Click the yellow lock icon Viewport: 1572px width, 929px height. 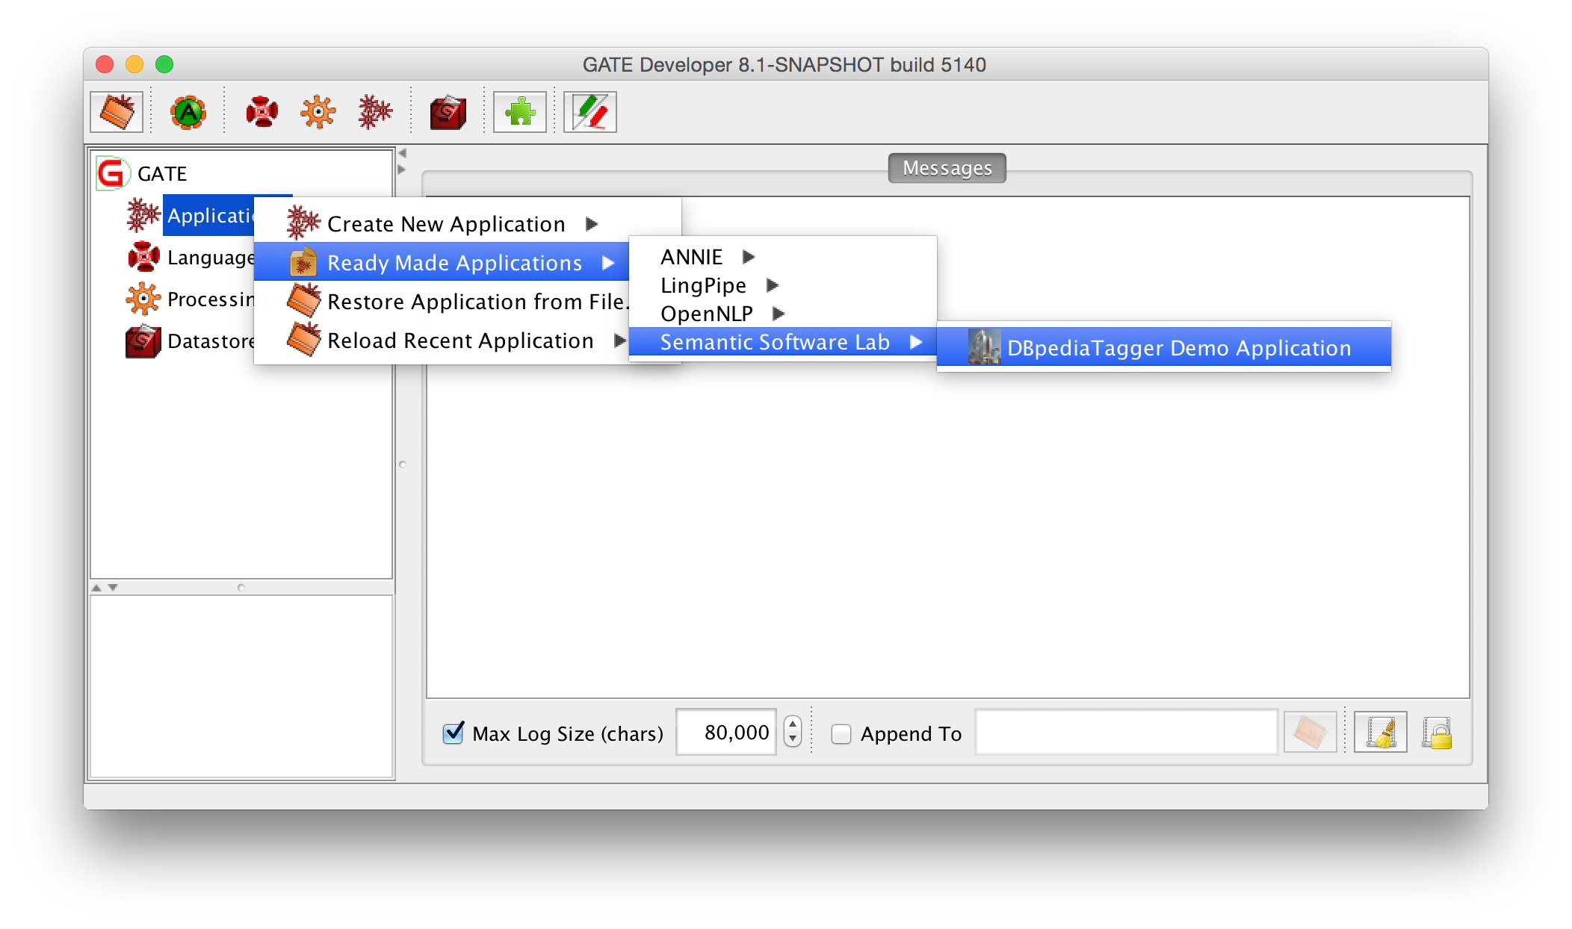[1437, 733]
